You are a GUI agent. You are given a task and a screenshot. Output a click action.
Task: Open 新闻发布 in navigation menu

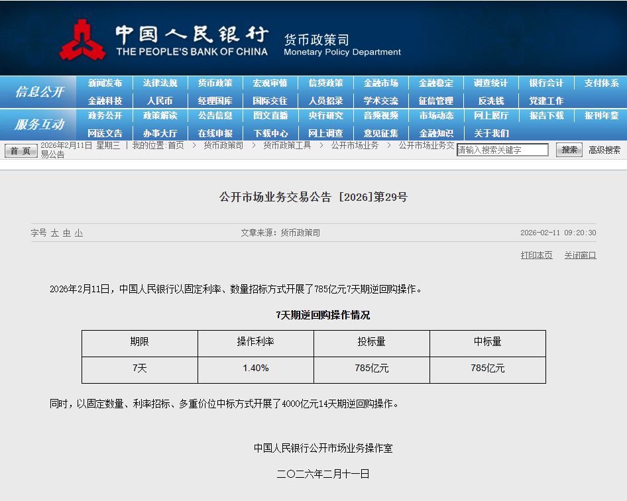(x=105, y=83)
